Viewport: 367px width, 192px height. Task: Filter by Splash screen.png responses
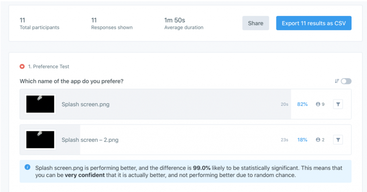338,104
